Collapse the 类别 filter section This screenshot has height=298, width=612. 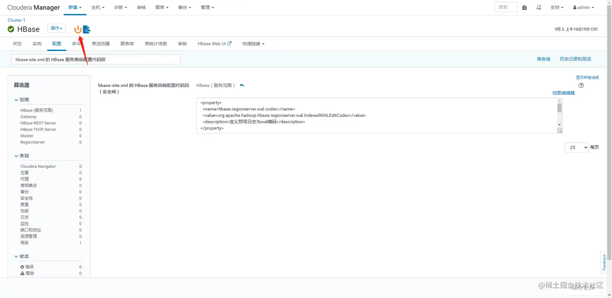tap(22, 156)
